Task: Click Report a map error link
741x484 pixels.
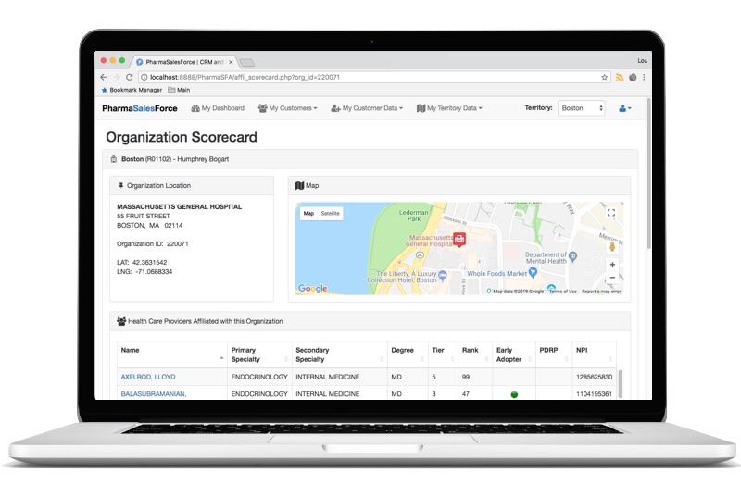Action: point(601,292)
